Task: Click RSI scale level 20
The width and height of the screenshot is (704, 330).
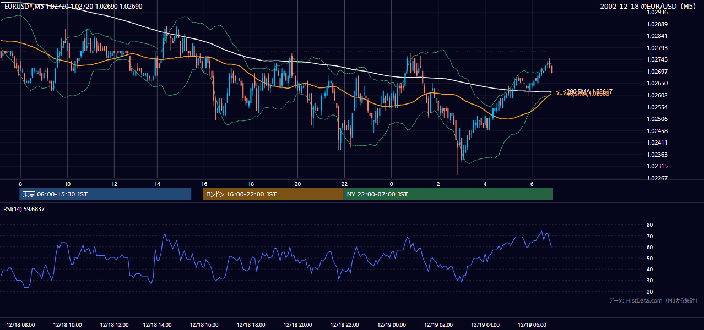Action: click(x=649, y=291)
